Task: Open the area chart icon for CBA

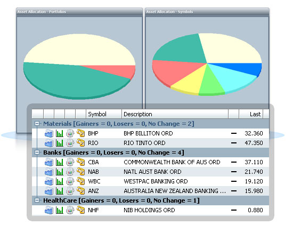Action: 49,162
